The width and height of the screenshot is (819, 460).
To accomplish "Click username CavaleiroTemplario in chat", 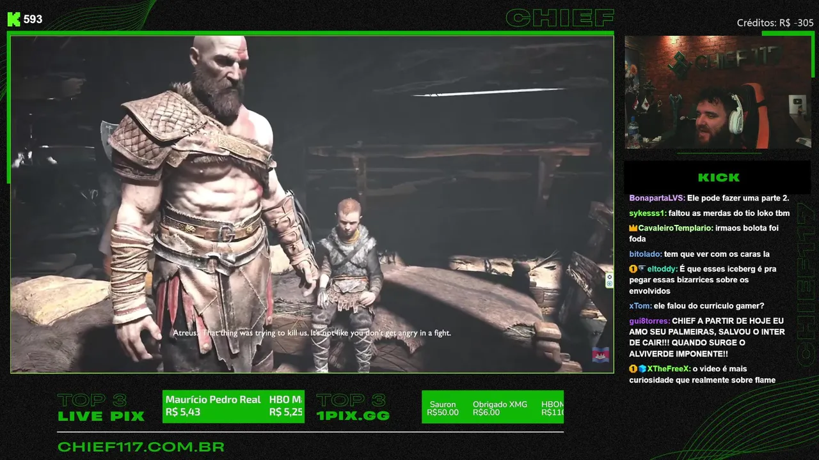I will pos(675,228).
